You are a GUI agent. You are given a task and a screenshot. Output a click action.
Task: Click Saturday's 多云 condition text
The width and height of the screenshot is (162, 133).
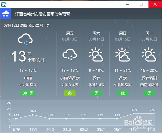(96, 78)
